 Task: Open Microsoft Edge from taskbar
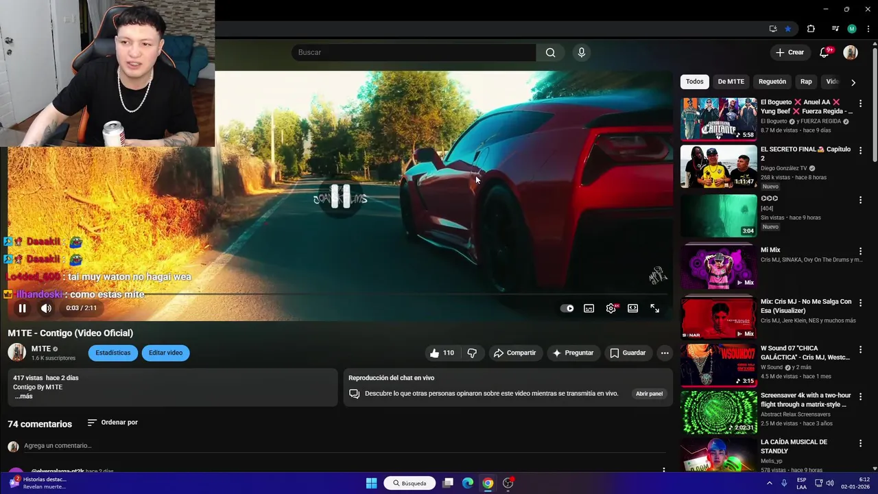pos(468,483)
